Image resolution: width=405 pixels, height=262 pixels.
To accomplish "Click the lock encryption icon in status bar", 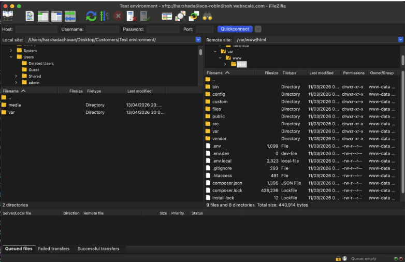I will 338,258.
